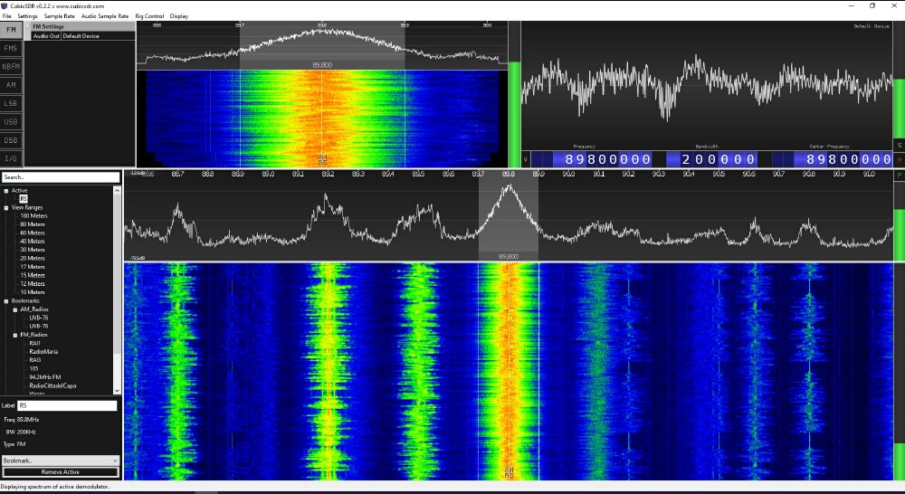Select the active RS demodulator entry
Screen dimensions: 905x494
(x=24, y=198)
